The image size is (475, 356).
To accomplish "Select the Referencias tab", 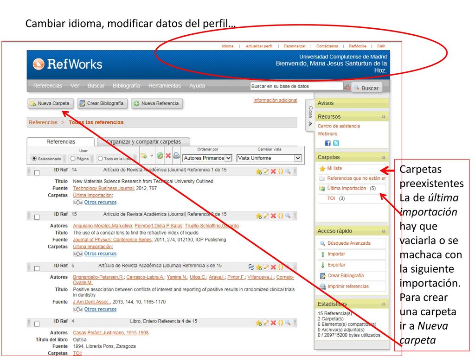I will pyautogui.click(x=61, y=142).
